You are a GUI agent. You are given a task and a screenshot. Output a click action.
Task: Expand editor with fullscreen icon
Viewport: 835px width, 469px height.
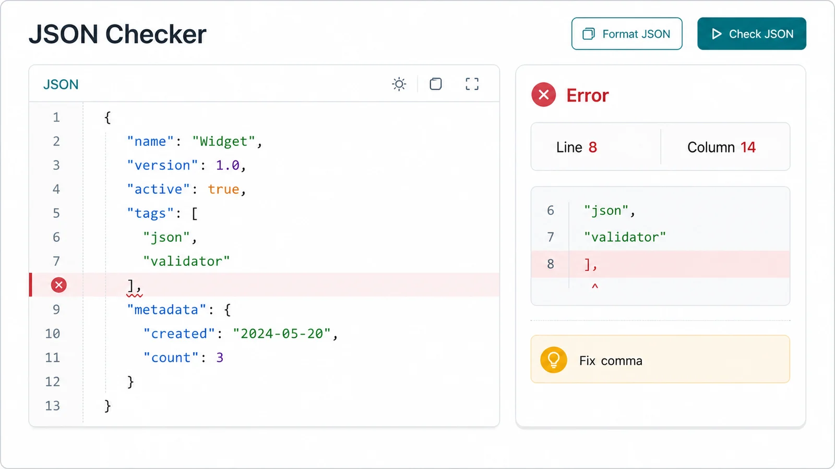point(472,84)
